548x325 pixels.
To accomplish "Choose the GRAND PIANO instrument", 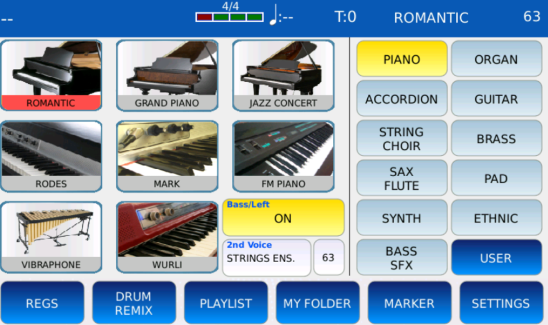I will tap(167, 75).
